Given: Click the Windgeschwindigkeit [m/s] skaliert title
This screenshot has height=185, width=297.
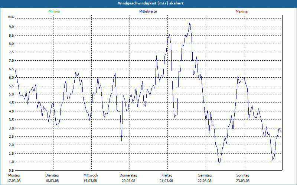Looking at the screenshot, I should click(x=151, y=3).
